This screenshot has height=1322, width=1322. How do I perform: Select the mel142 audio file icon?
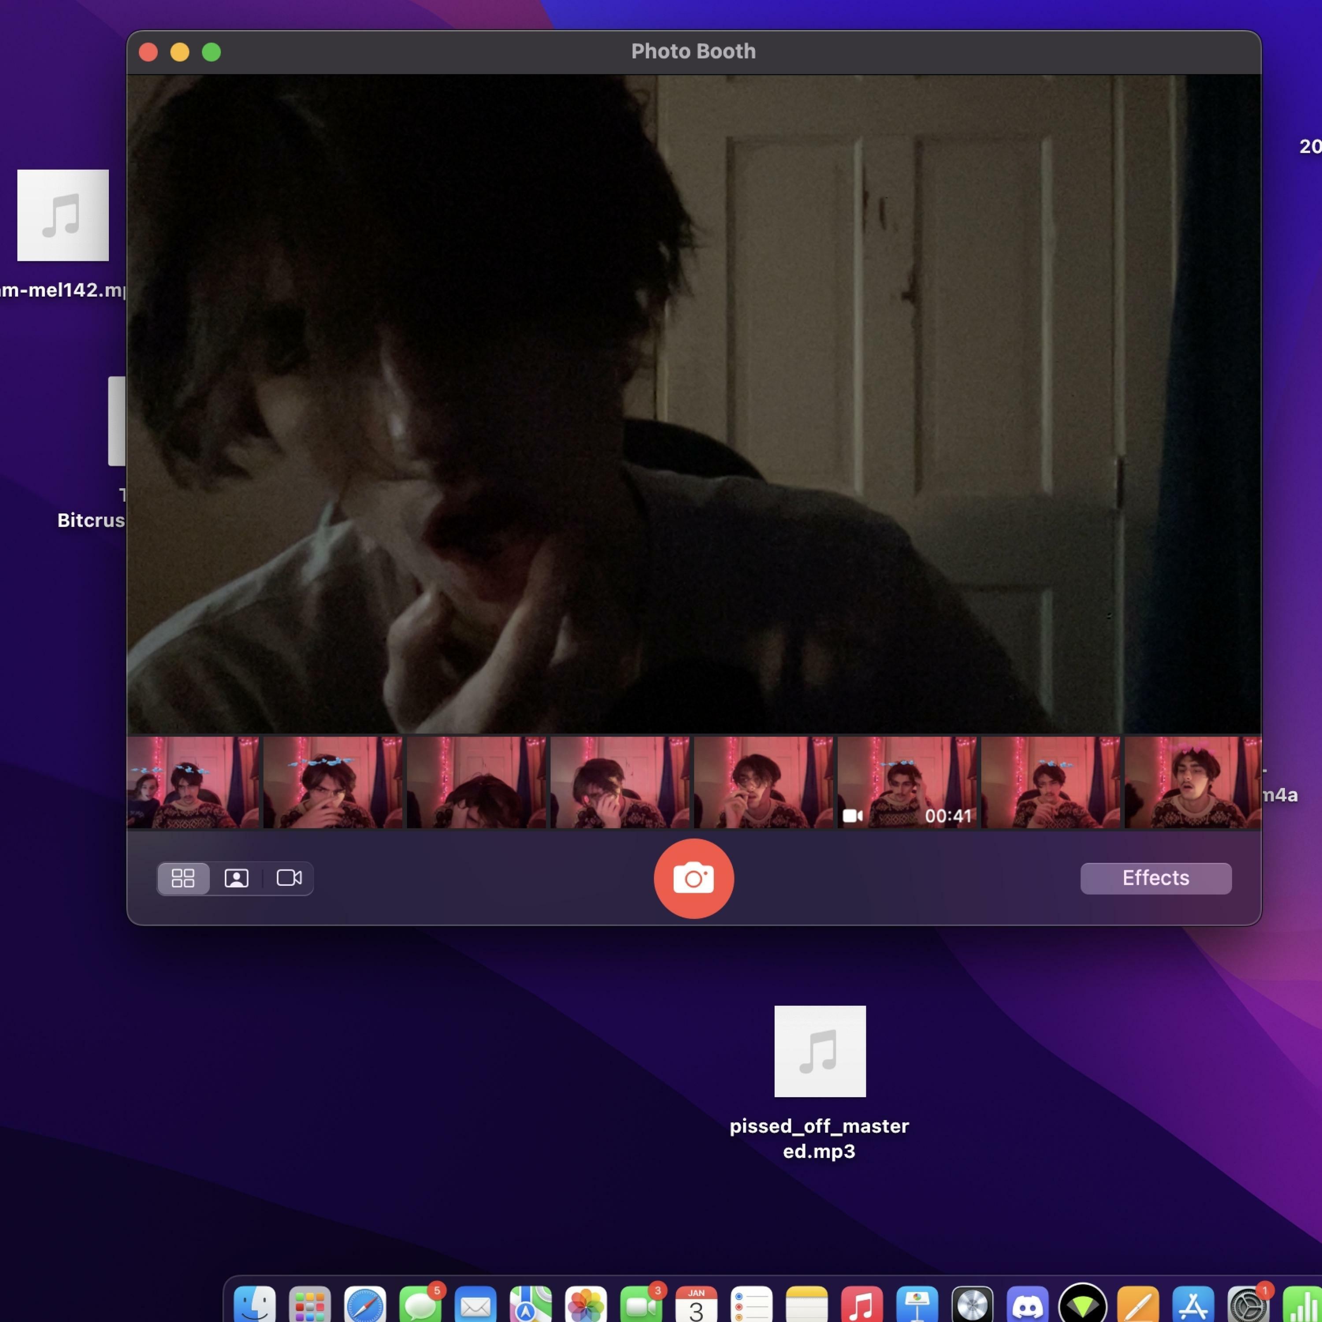click(63, 215)
